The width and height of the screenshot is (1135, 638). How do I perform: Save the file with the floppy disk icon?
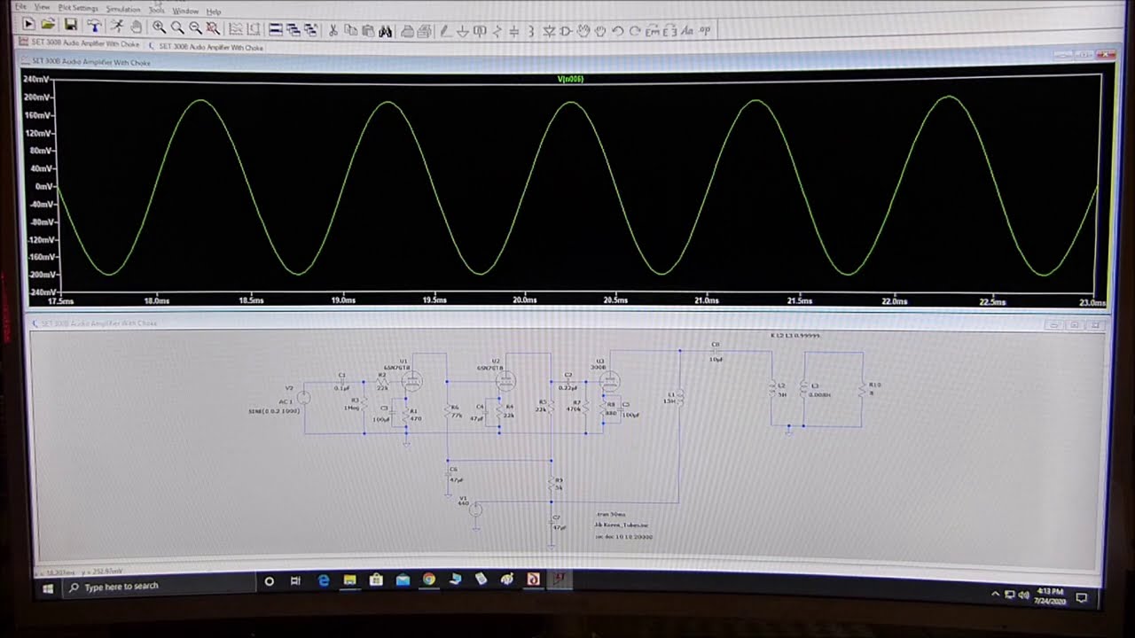point(70,25)
